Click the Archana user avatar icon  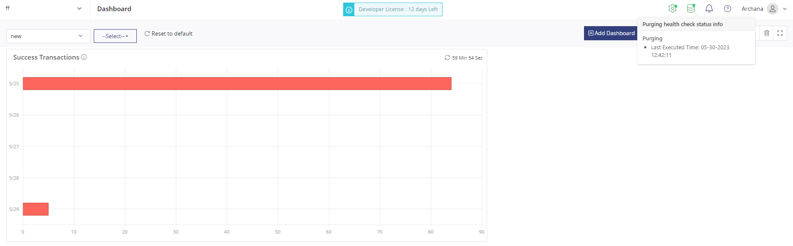[x=773, y=9]
